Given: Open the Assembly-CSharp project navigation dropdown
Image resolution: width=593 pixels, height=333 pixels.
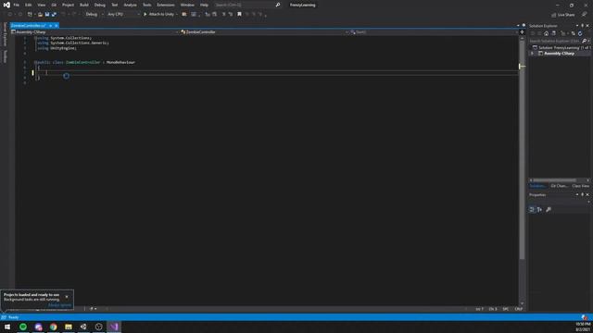Looking at the screenshot, I should (95, 32).
